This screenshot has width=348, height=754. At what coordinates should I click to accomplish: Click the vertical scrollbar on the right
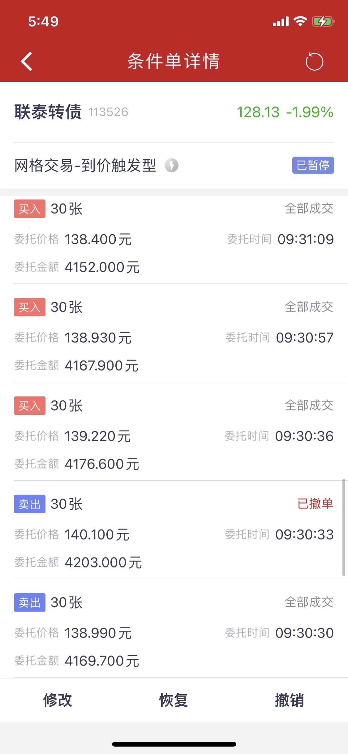pos(343,527)
